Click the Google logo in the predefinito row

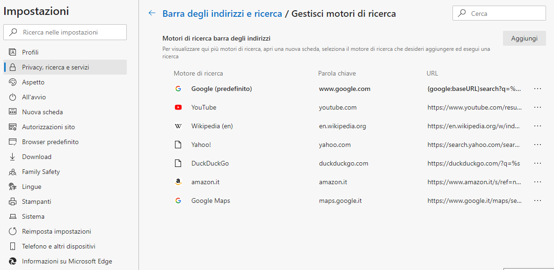click(178, 89)
